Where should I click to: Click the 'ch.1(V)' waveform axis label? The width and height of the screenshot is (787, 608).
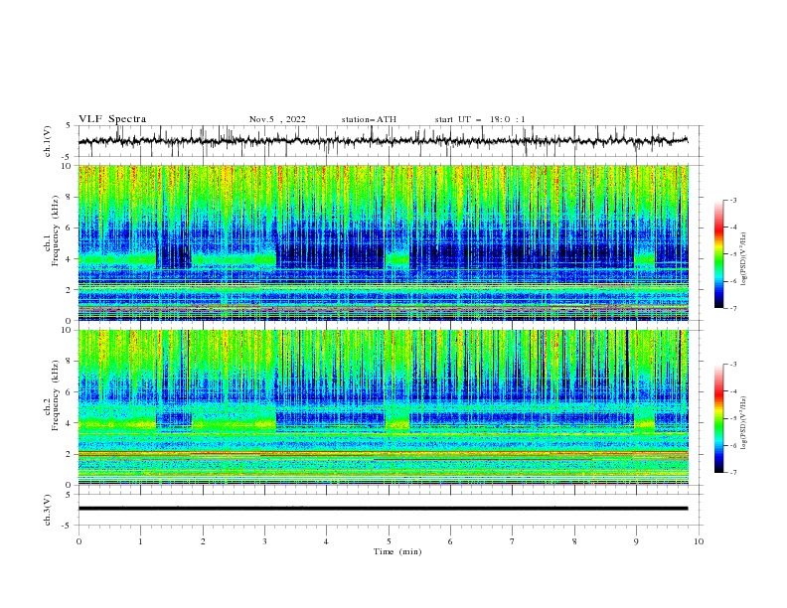click(x=48, y=141)
